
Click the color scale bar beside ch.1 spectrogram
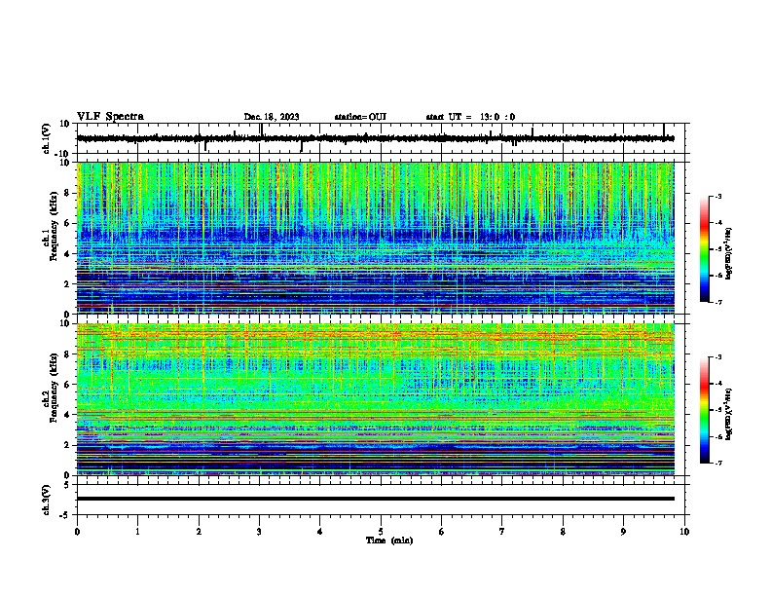[704, 249]
